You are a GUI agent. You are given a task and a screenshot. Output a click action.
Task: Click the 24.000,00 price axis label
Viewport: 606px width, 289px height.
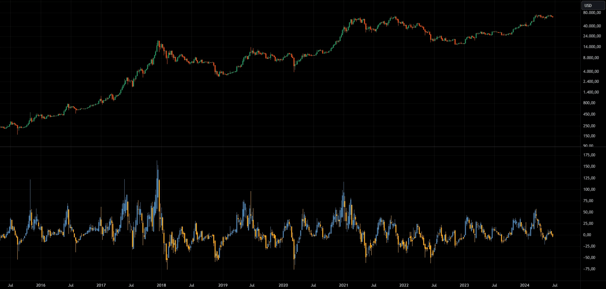click(592, 36)
